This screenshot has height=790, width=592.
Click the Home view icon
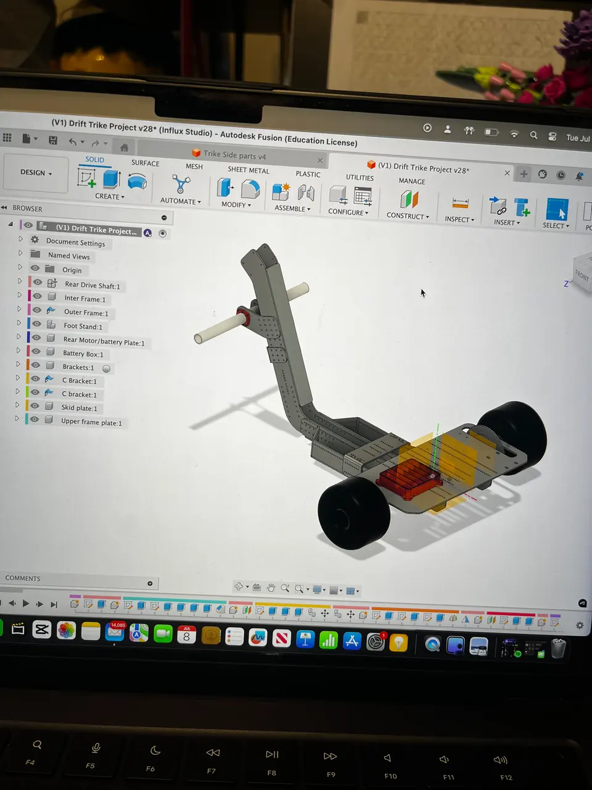click(124, 148)
